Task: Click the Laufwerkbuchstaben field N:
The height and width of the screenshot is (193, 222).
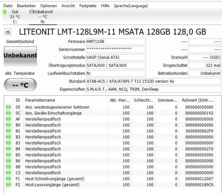Action: click(x=116, y=73)
